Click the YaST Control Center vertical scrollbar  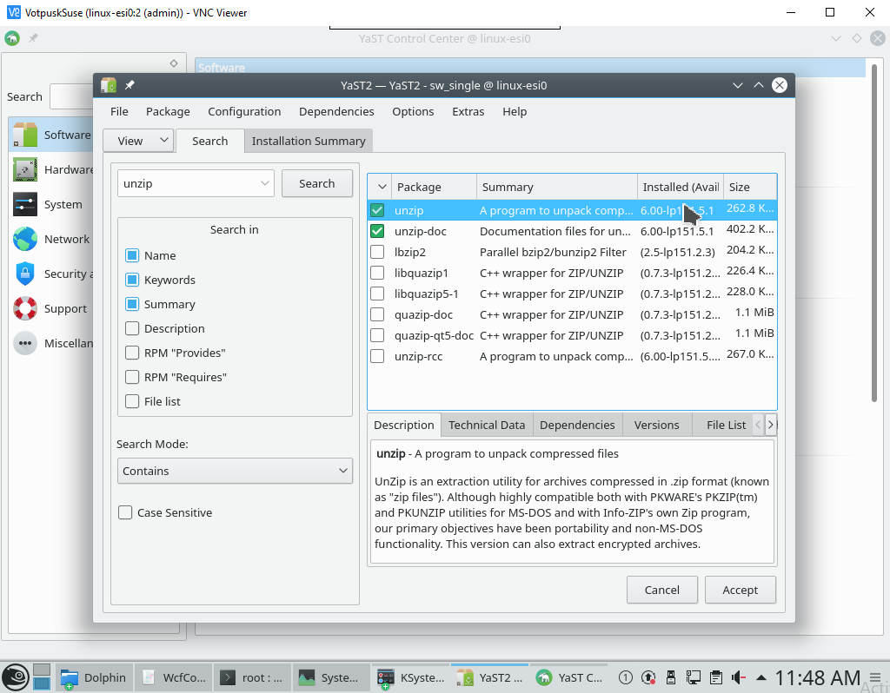coord(874,233)
